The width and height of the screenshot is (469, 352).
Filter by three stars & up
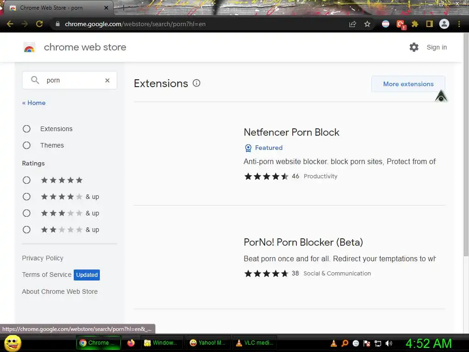click(27, 213)
